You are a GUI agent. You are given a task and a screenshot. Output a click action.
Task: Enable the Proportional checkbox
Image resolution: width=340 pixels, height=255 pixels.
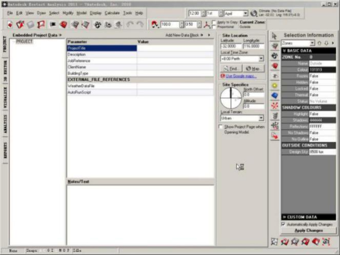click(214, 27)
